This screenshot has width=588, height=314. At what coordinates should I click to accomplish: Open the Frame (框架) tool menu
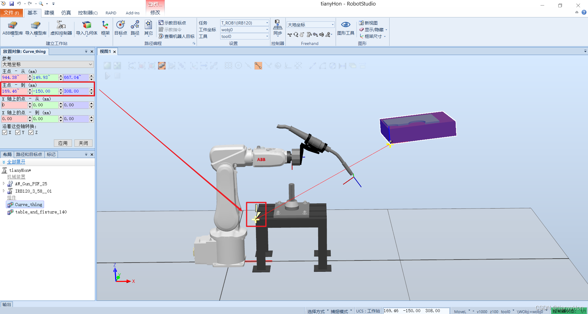pos(105,29)
